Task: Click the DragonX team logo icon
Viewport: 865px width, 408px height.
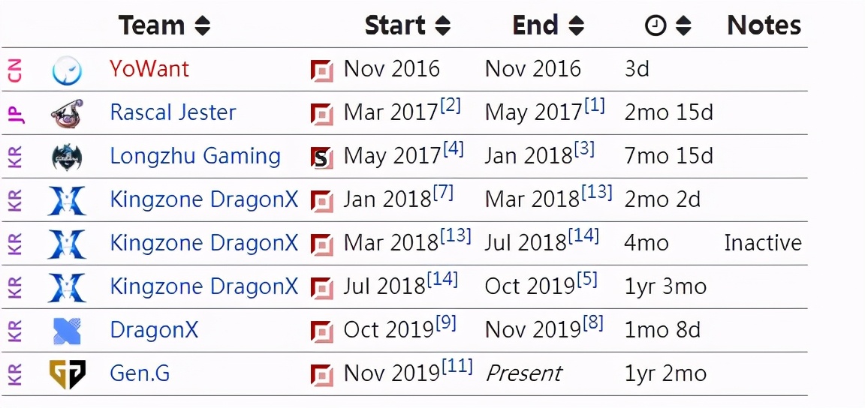Action: coord(68,331)
